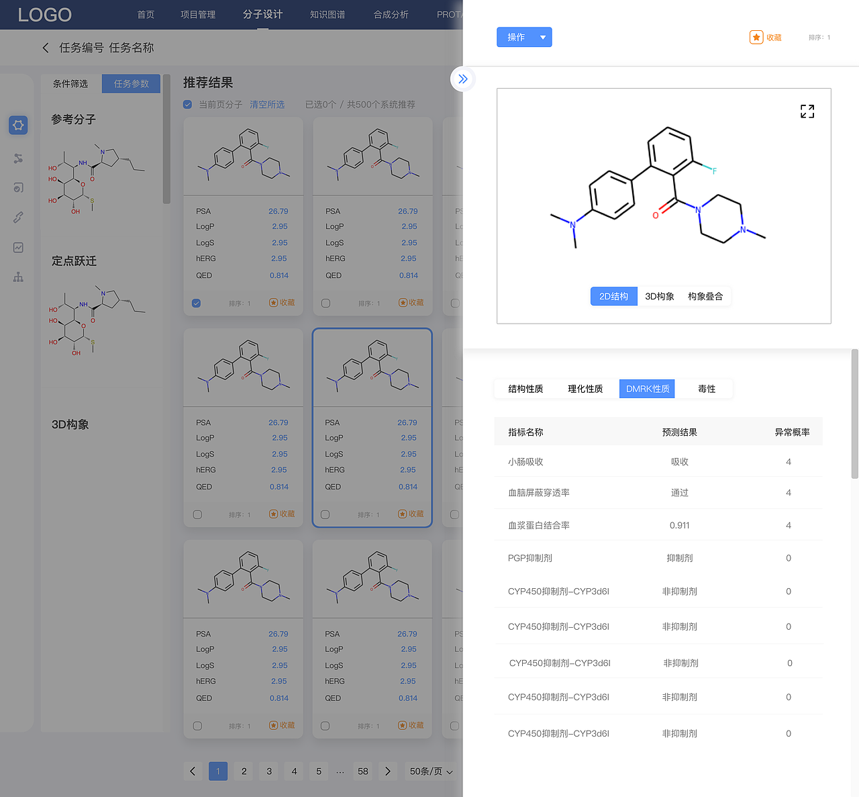Click the PGP抑制剂 row
859x797 pixels.
point(658,558)
